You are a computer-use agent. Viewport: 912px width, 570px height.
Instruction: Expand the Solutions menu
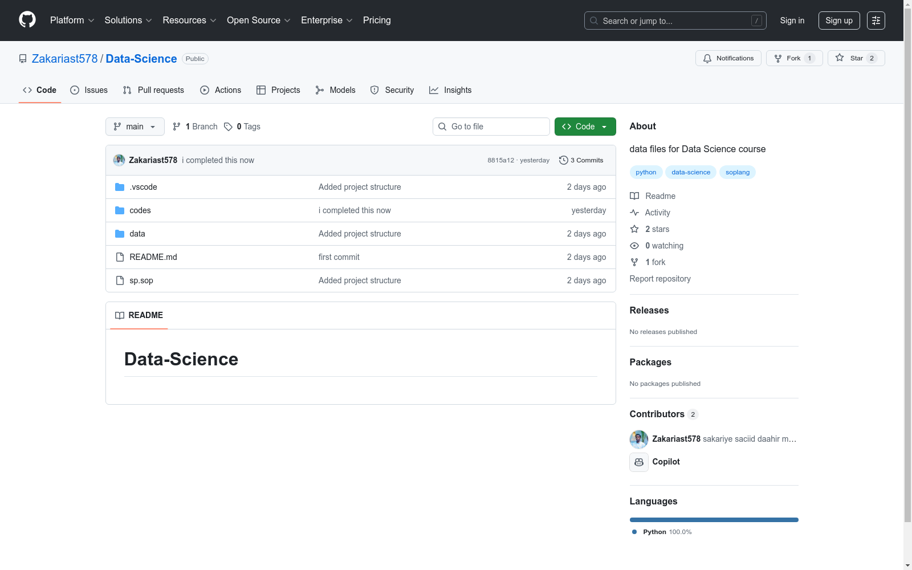(128, 21)
